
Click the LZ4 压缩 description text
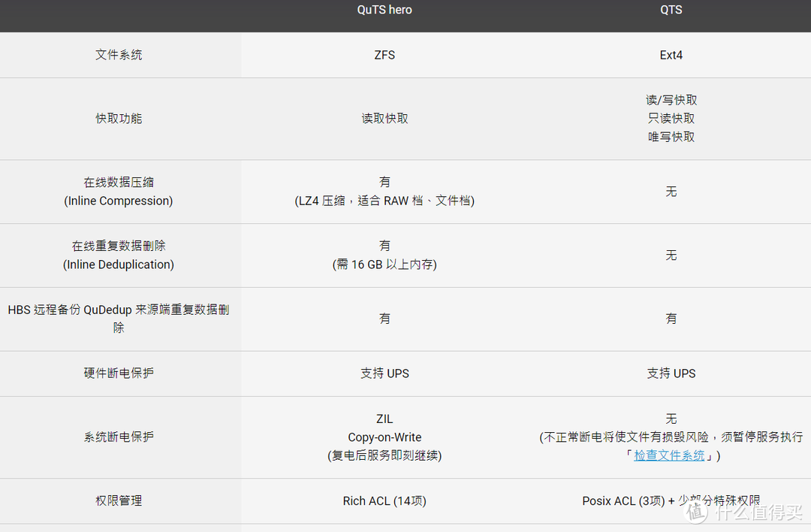384,201
